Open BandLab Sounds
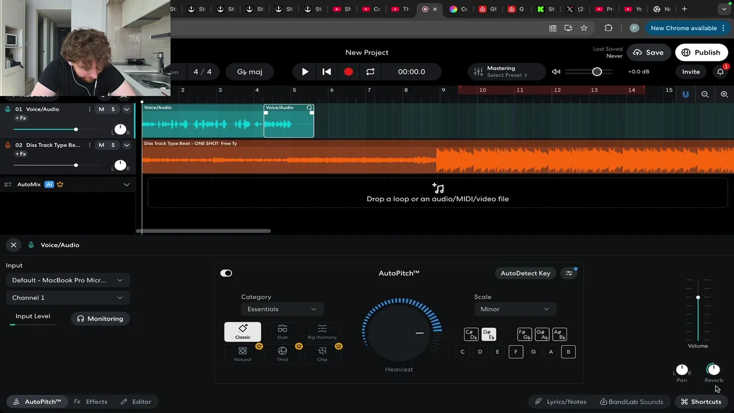 pos(631,402)
